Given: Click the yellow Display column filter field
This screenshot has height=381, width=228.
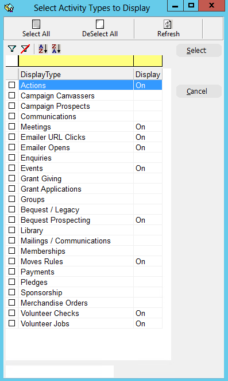Looking at the screenshot, I should (x=148, y=61).
